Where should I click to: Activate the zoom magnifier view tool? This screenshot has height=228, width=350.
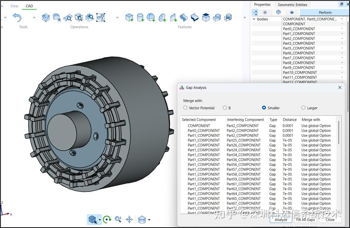(118, 220)
